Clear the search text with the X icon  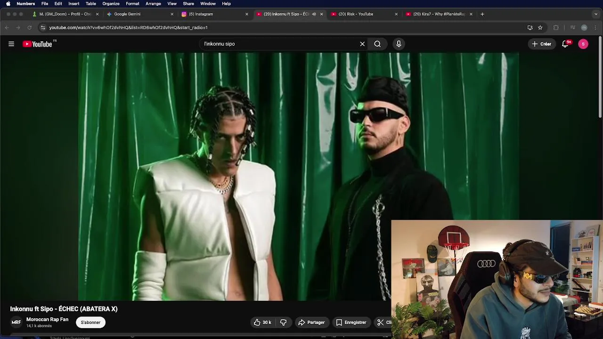[x=362, y=44]
